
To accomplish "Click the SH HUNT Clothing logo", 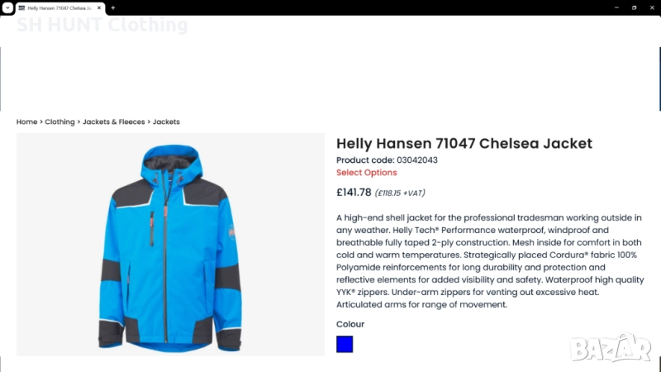I will coord(102,25).
